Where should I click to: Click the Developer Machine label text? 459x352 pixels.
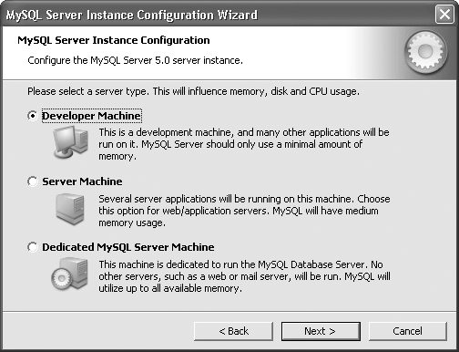pyautogui.click(x=91, y=116)
